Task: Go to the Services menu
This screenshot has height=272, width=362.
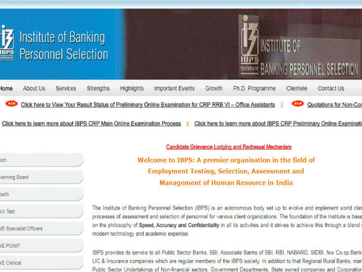Action: 66,88
